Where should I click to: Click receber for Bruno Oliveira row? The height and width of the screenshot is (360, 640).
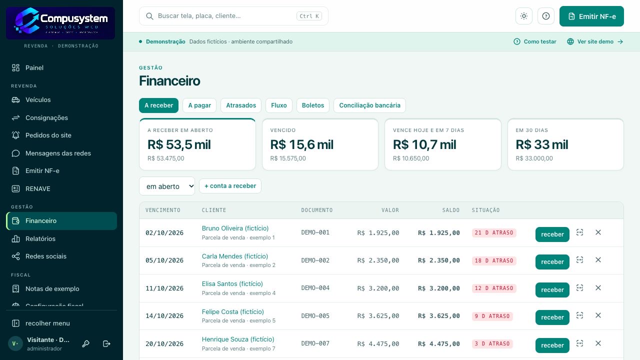(x=552, y=234)
